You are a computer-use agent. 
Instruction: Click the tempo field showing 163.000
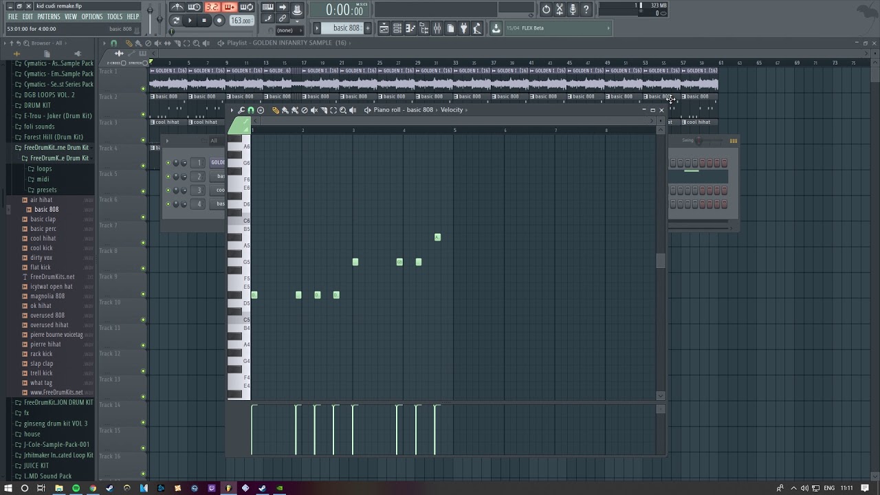tap(241, 21)
